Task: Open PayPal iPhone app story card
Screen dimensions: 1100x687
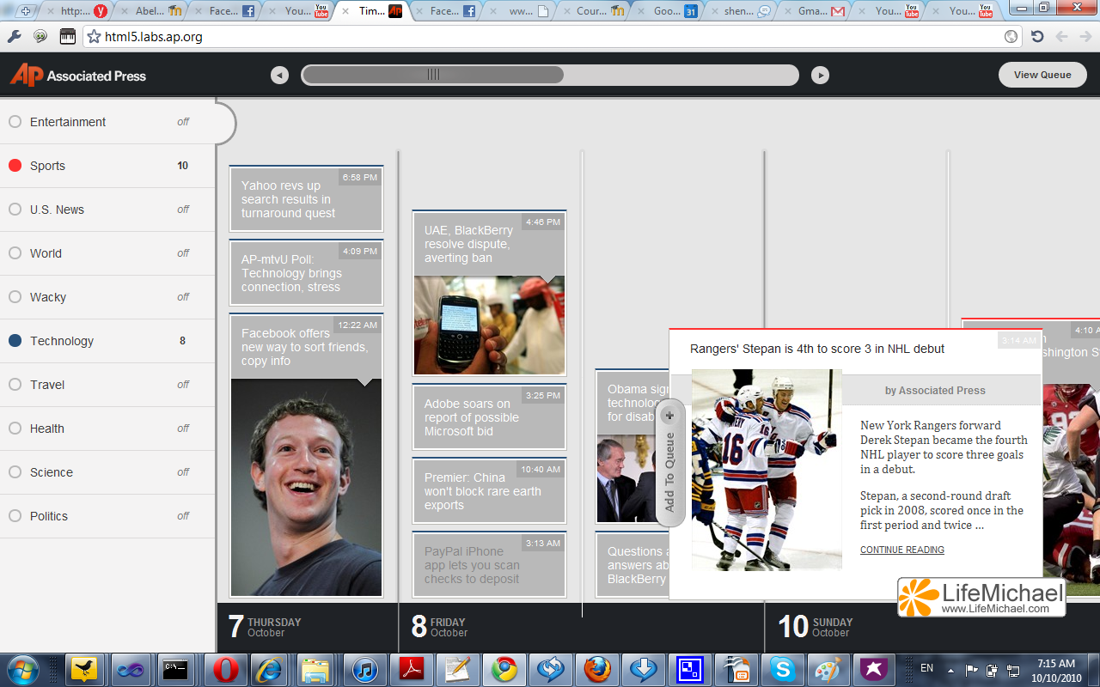Action: [x=489, y=565]
